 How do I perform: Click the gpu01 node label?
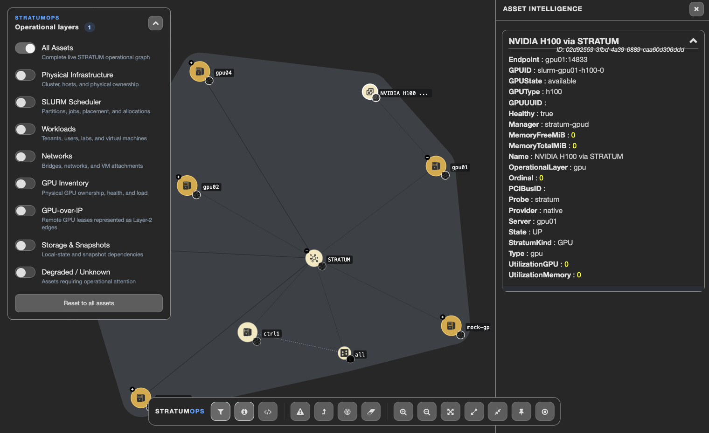click(x=460, y=167)
